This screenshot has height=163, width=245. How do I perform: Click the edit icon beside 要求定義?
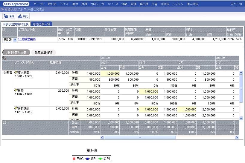[x=16, y=72]
